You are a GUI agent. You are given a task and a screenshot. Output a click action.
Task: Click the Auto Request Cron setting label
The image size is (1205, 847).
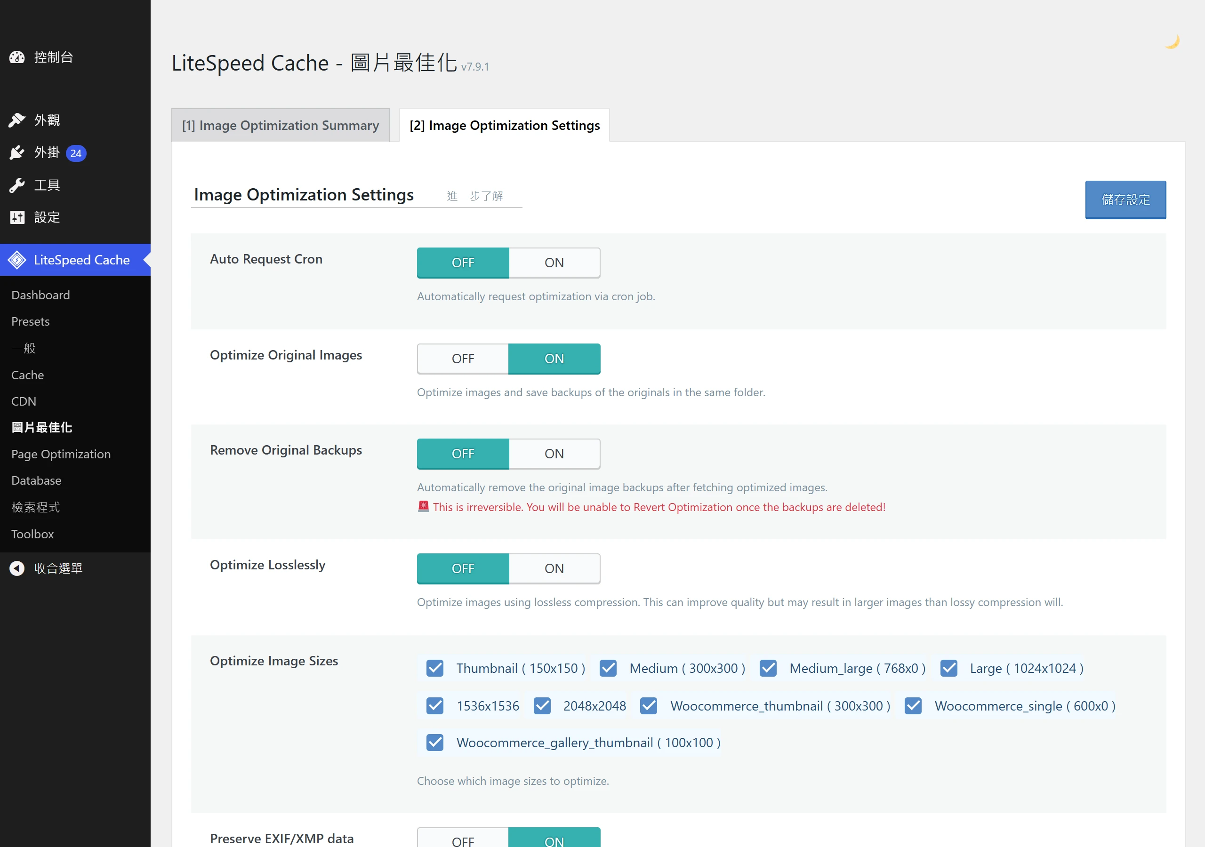pyautogui.click(x=266, y=259)
